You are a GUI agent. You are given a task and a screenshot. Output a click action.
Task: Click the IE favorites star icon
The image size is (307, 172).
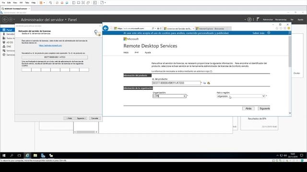pos(281,28)
